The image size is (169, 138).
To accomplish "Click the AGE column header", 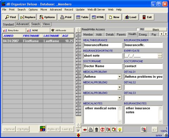I will pos(68,36).
